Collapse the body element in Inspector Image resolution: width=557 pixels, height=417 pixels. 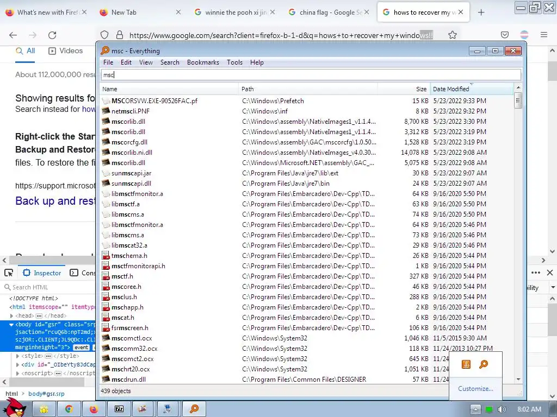(x=11, y=325)
